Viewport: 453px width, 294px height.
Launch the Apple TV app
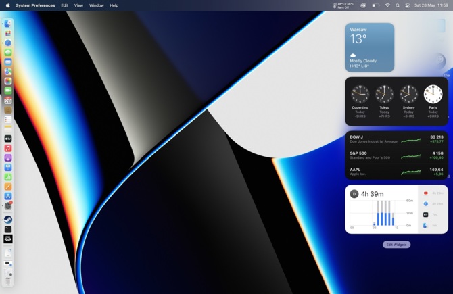pyautogui.click(x=8, y=139)
